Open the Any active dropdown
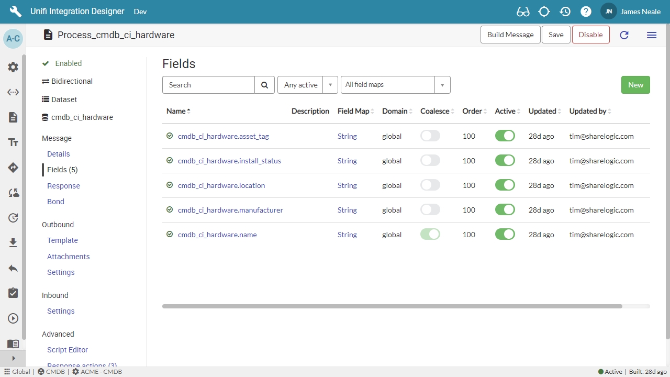 pos(307,85)
